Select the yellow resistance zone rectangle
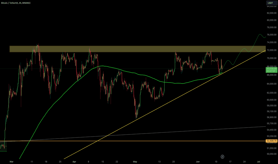The width and height of the screenshot is (278, 164). [x=138, y=49]
